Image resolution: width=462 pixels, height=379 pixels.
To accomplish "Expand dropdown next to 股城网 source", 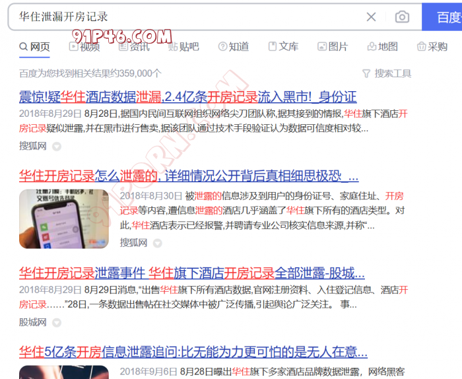I will pyautogui.click(x=57, y=323).
